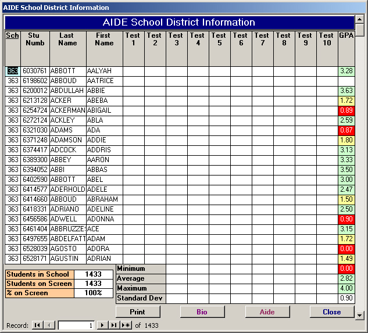Click the GPA column header

[x=346, y=49]
